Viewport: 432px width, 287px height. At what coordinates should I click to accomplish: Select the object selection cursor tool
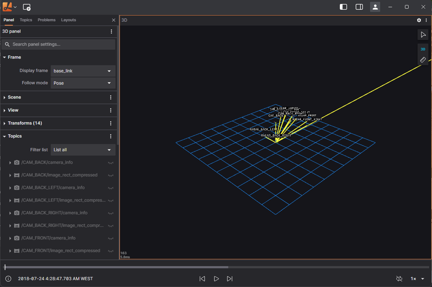pyautogui.click(x=423, y=35)
